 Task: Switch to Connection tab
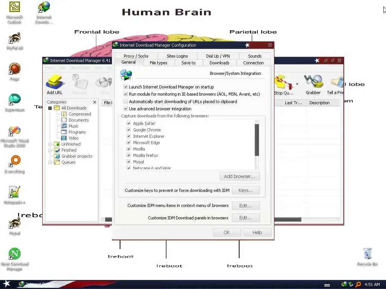253,63
